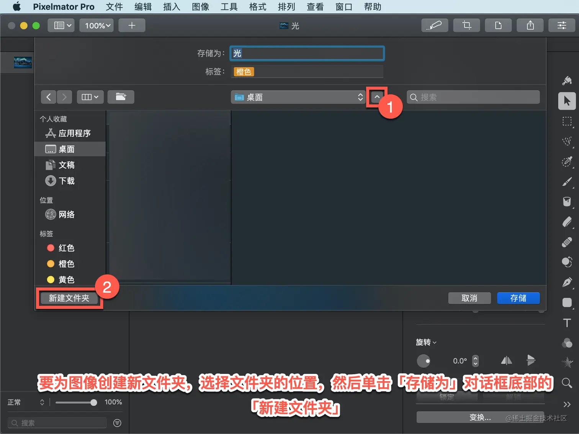Open the 插入 menu

(172, 7)
